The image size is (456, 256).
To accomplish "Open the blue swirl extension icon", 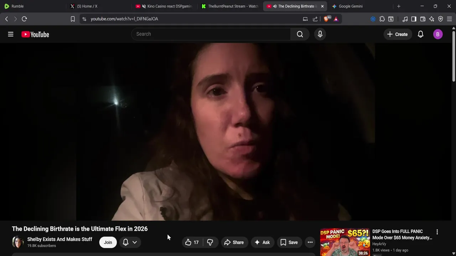I will click(373, 19).
